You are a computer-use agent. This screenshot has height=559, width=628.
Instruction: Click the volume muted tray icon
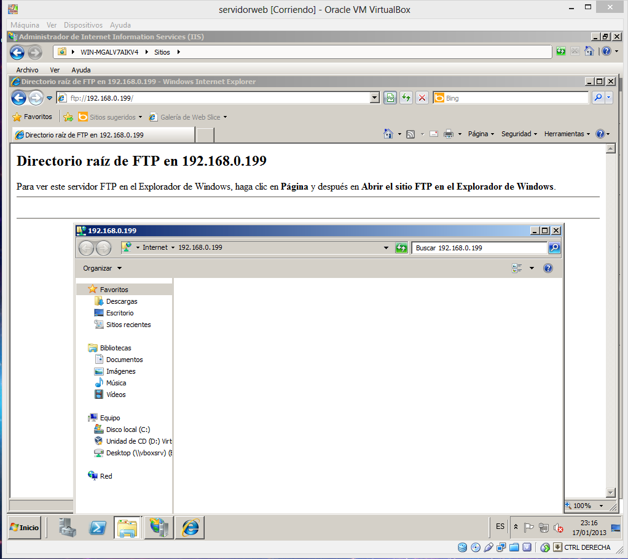tap(559, 528)
